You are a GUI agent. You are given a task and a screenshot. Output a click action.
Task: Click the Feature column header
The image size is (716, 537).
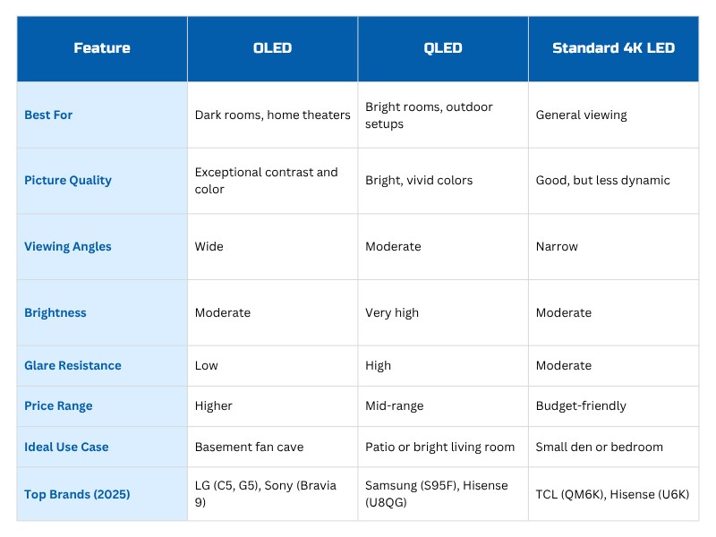point(102,48)
